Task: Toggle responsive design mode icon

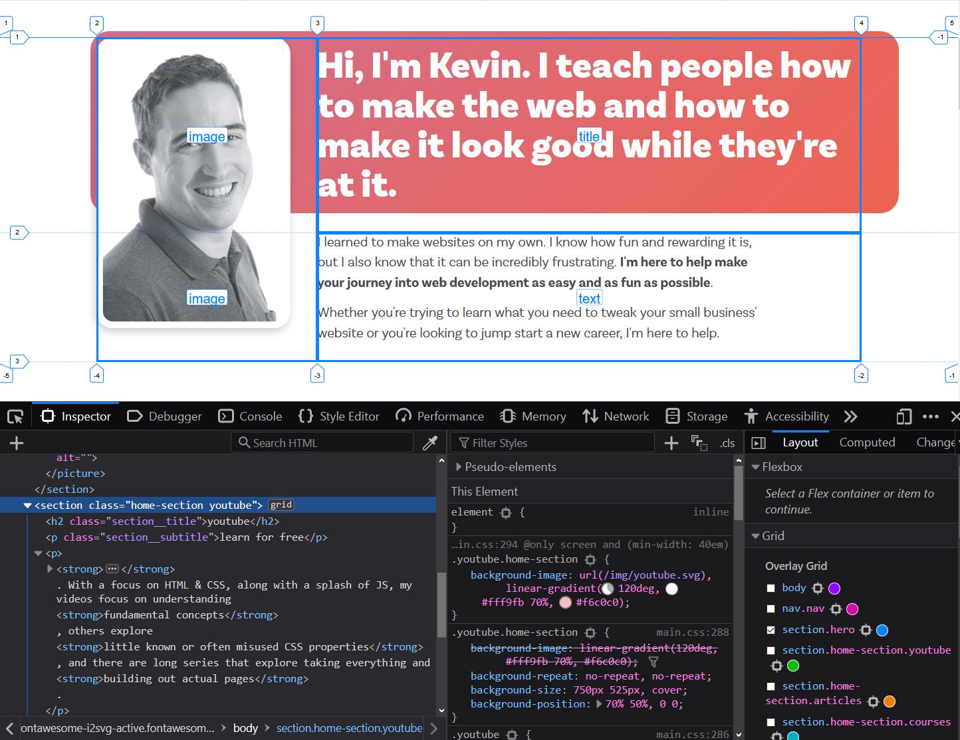Action: [903, 416]
